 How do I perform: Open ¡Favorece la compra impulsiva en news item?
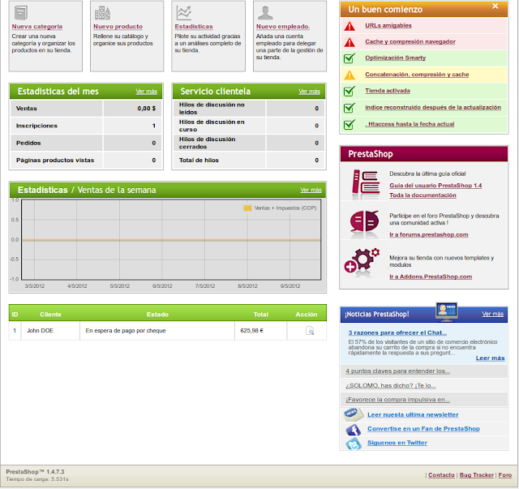(397, 400)
